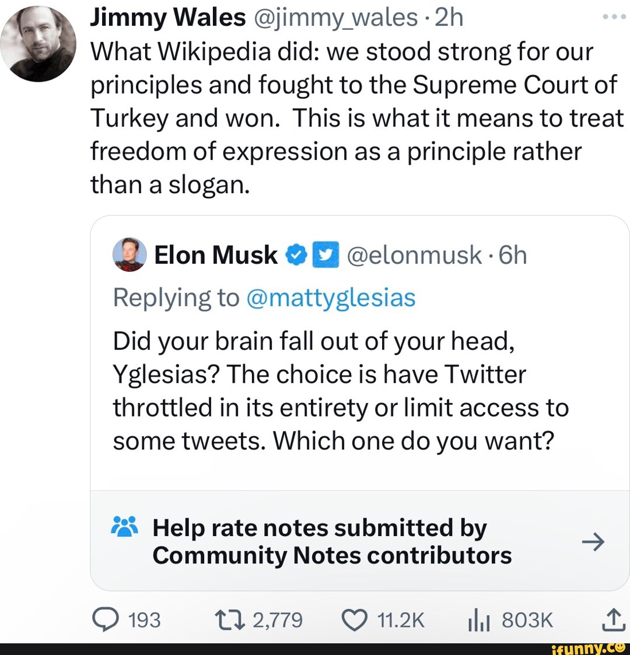
Task: Click the Jimmy Wales display name
Action: click(x=168, y=18)
